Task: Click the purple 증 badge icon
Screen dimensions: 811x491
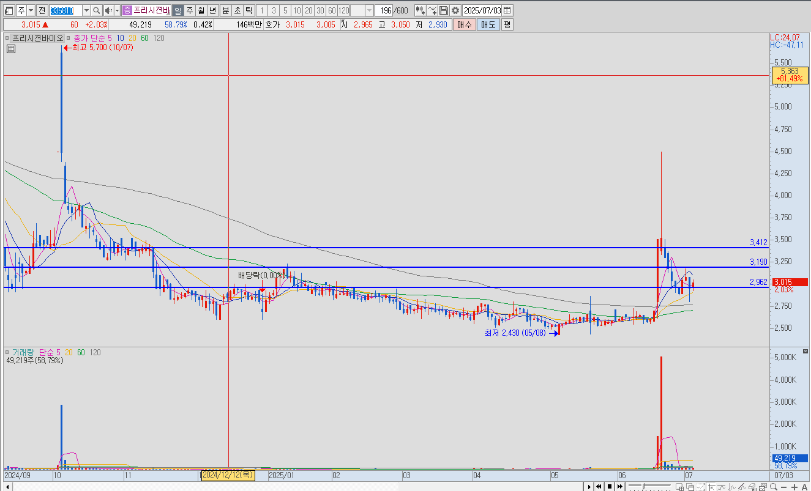Action: [127, 10]
